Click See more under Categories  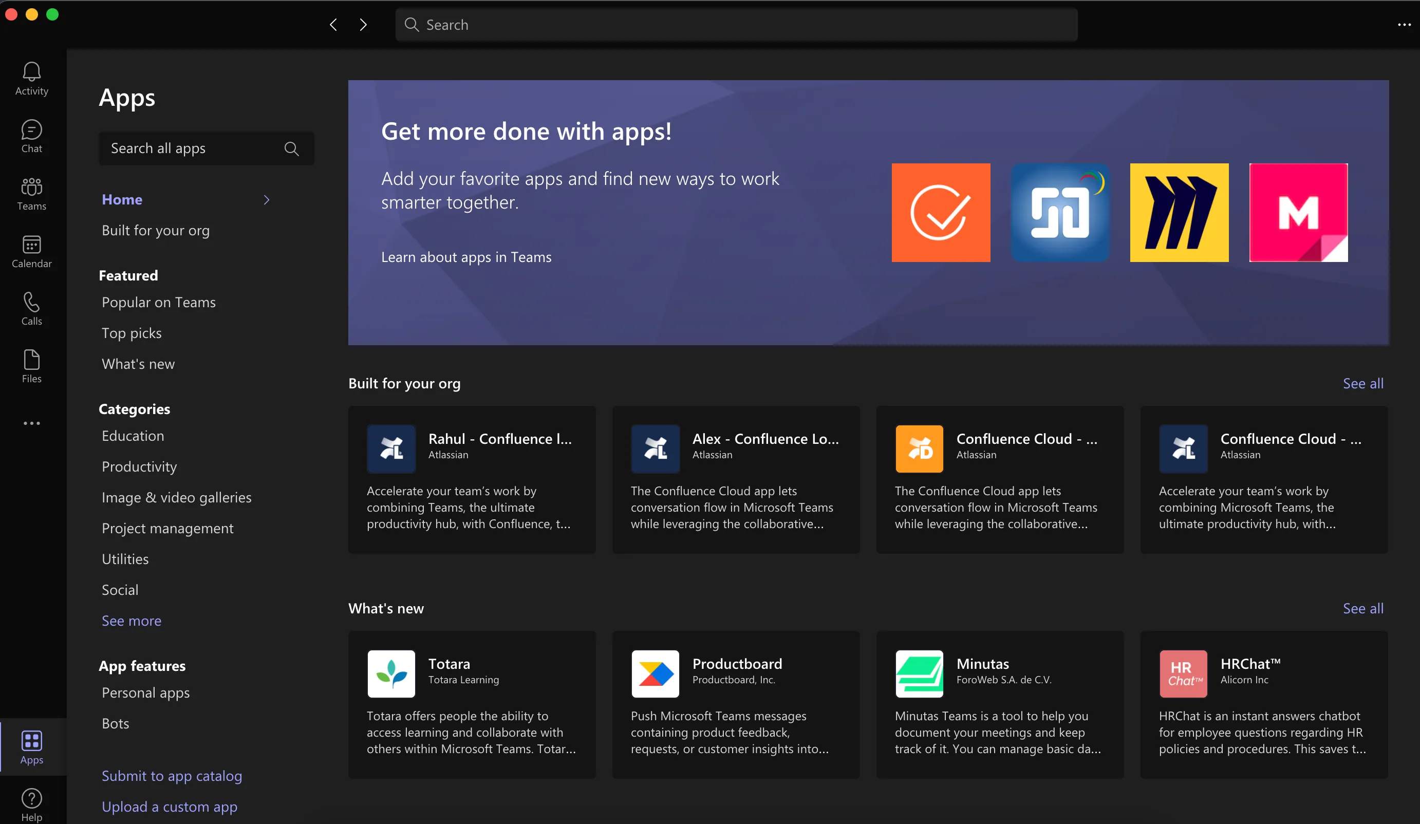[x=132, y=621]
